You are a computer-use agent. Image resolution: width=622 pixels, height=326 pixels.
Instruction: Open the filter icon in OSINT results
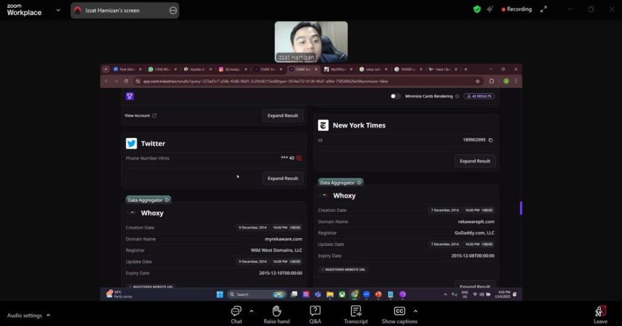click(x=130, y=97)
